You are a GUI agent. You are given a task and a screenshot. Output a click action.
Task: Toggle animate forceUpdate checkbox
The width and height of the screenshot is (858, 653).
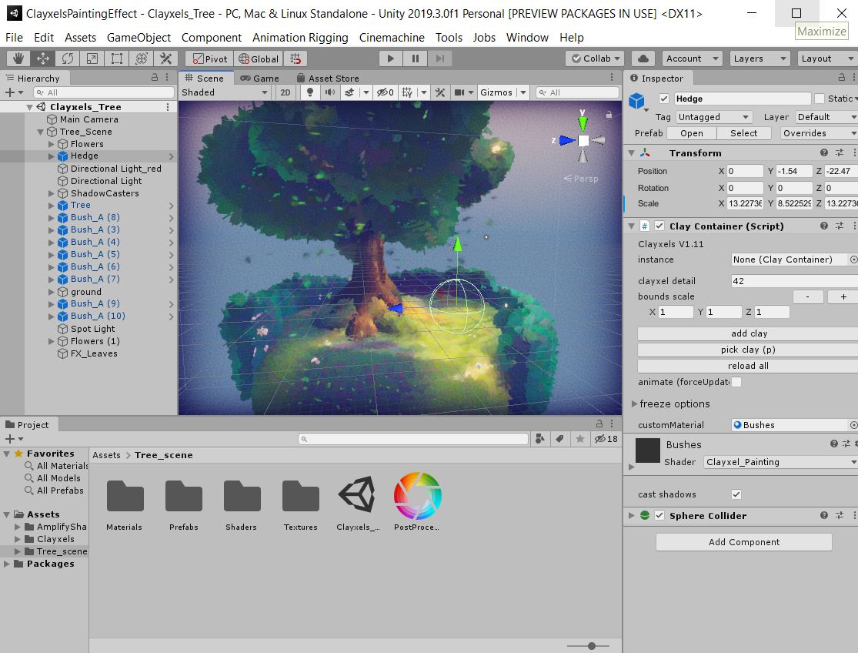pyautogui.click(x=736, y=382)
